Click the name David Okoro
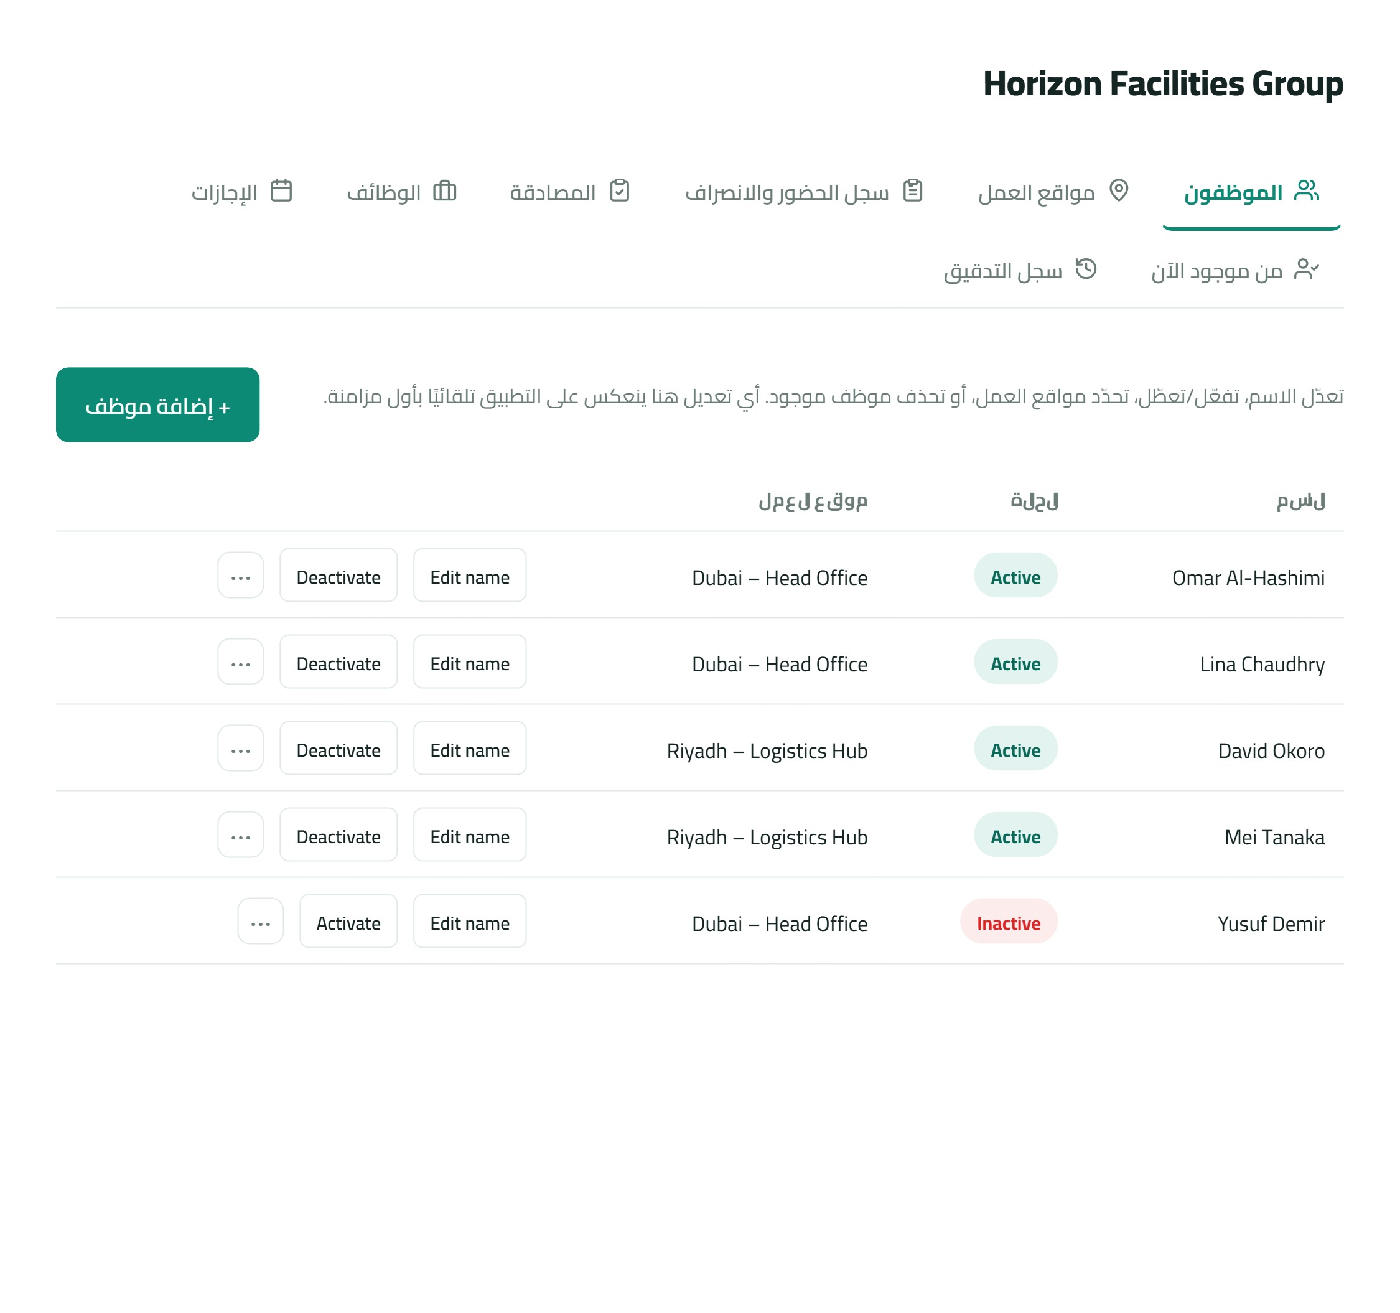This screenshot has width=1400, height=1313. (x=1272, y=751)
